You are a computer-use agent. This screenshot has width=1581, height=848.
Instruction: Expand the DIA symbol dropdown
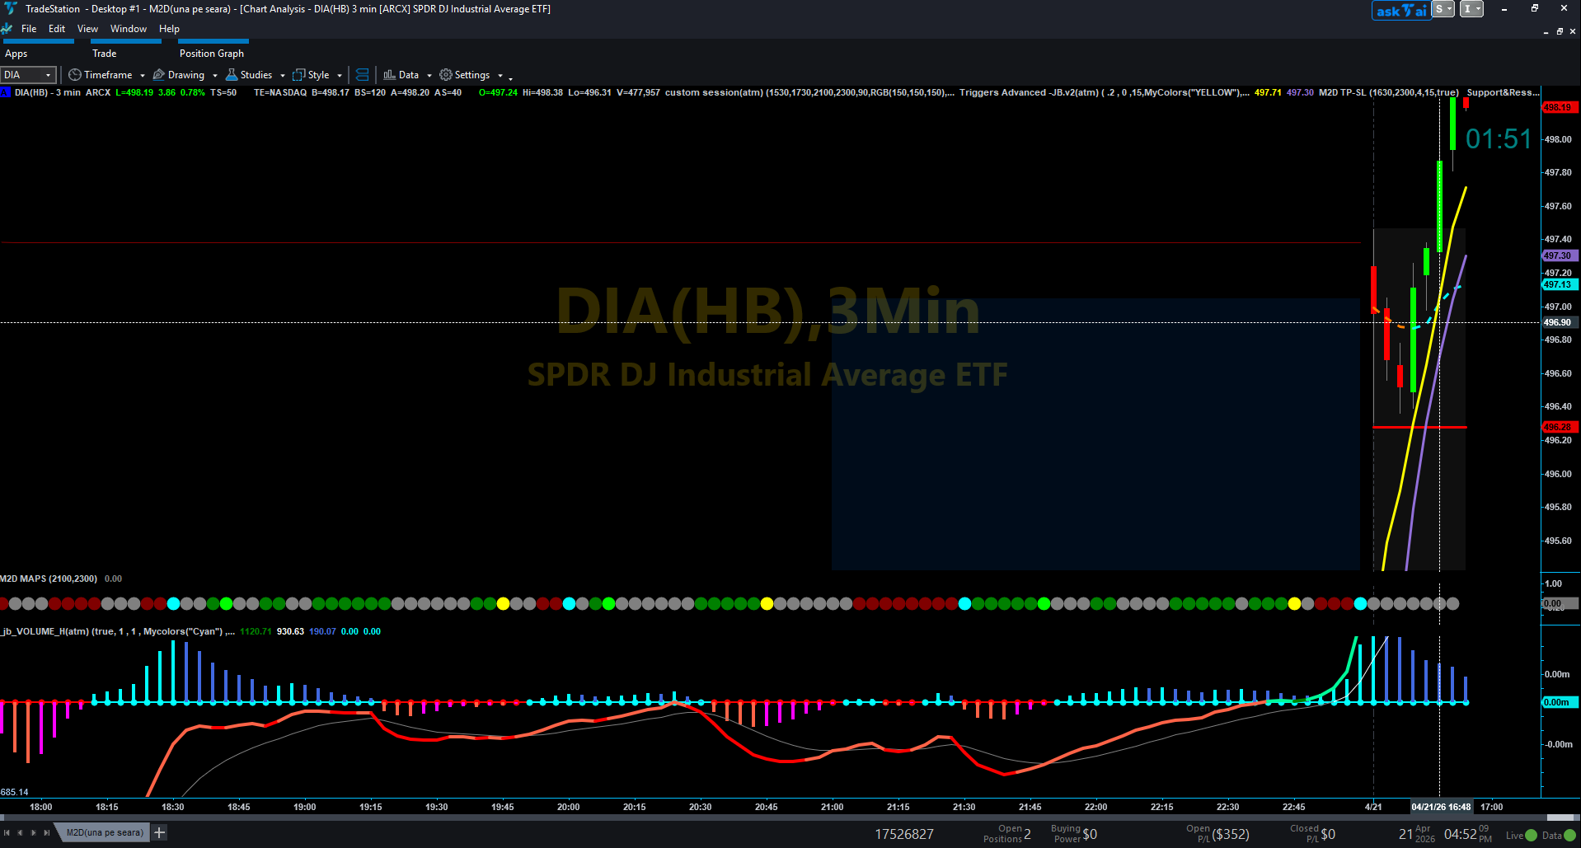(48, 75)
